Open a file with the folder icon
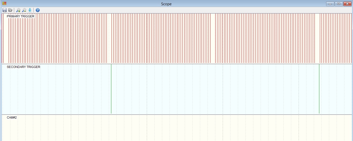Screen dimensions: 353x141 pyautogui.click(x=10, y=10)
